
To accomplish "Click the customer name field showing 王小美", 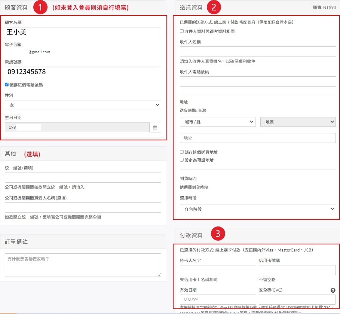I will coord(83,32).
